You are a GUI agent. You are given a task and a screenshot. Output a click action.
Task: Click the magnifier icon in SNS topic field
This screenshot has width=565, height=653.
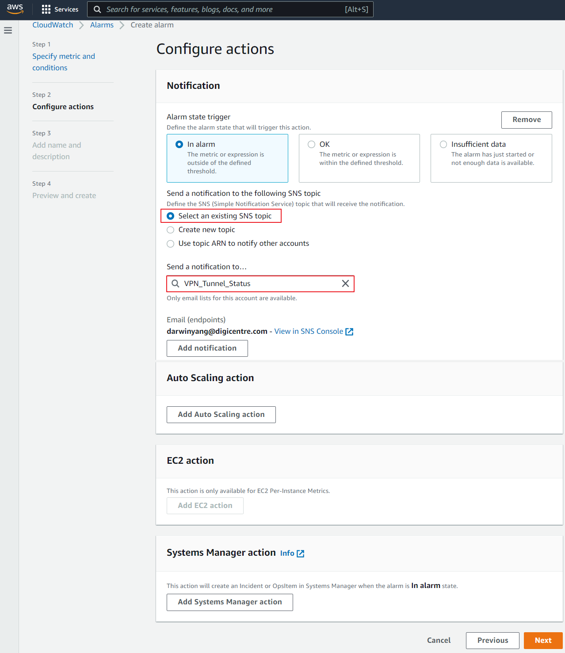176,283
